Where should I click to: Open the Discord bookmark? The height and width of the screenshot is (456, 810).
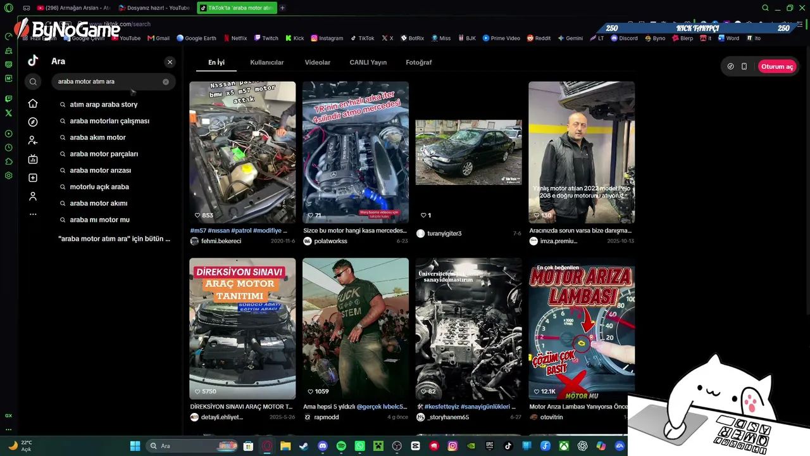[x=624, y=38]
